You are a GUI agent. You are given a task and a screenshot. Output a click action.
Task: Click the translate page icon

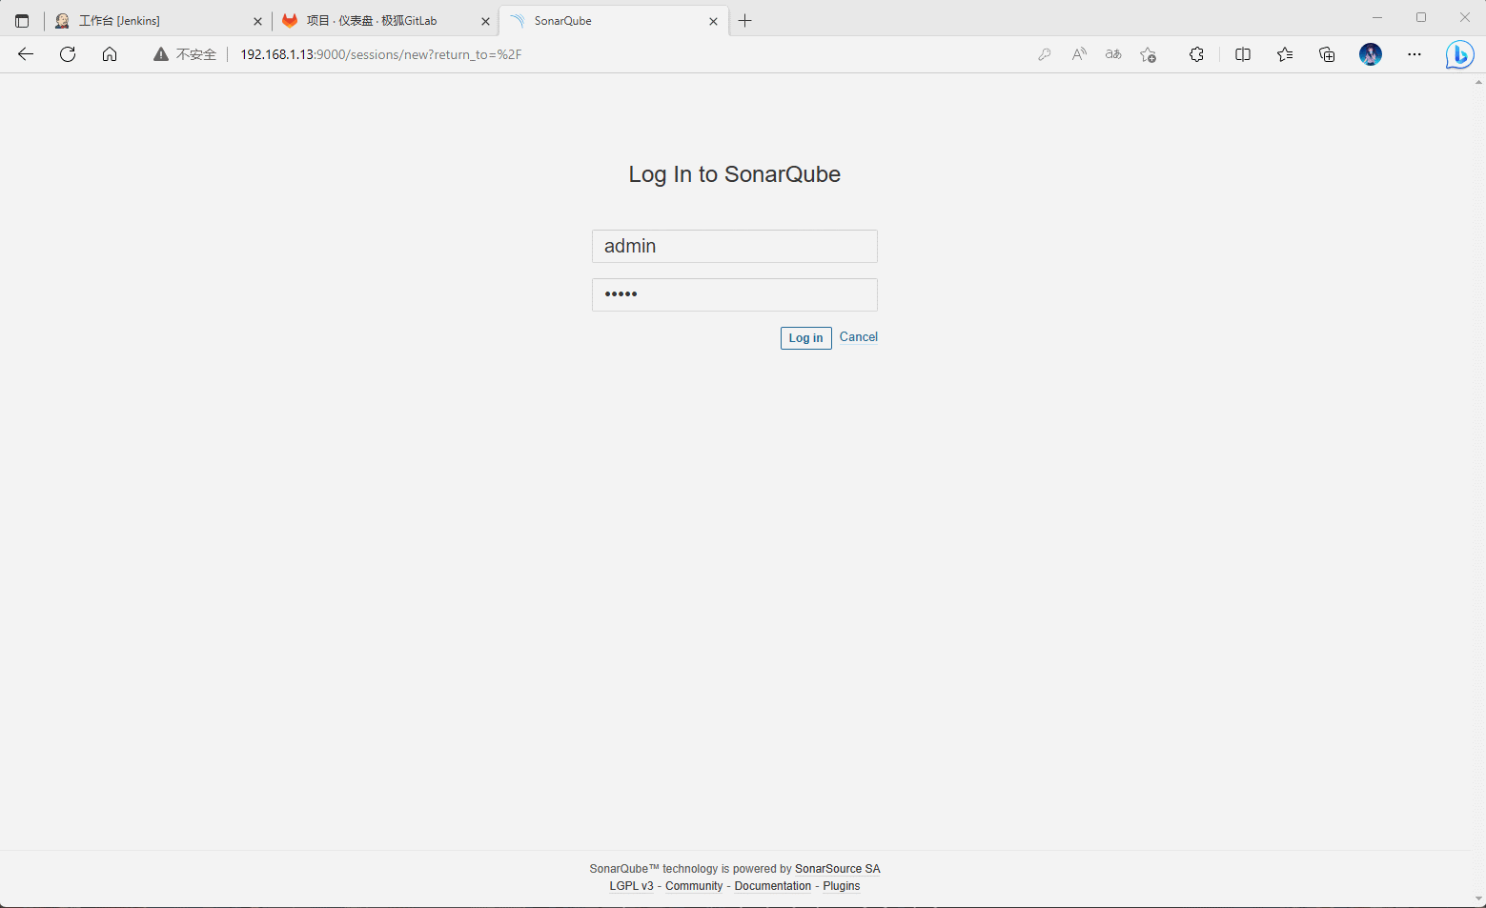(1113, 54)
